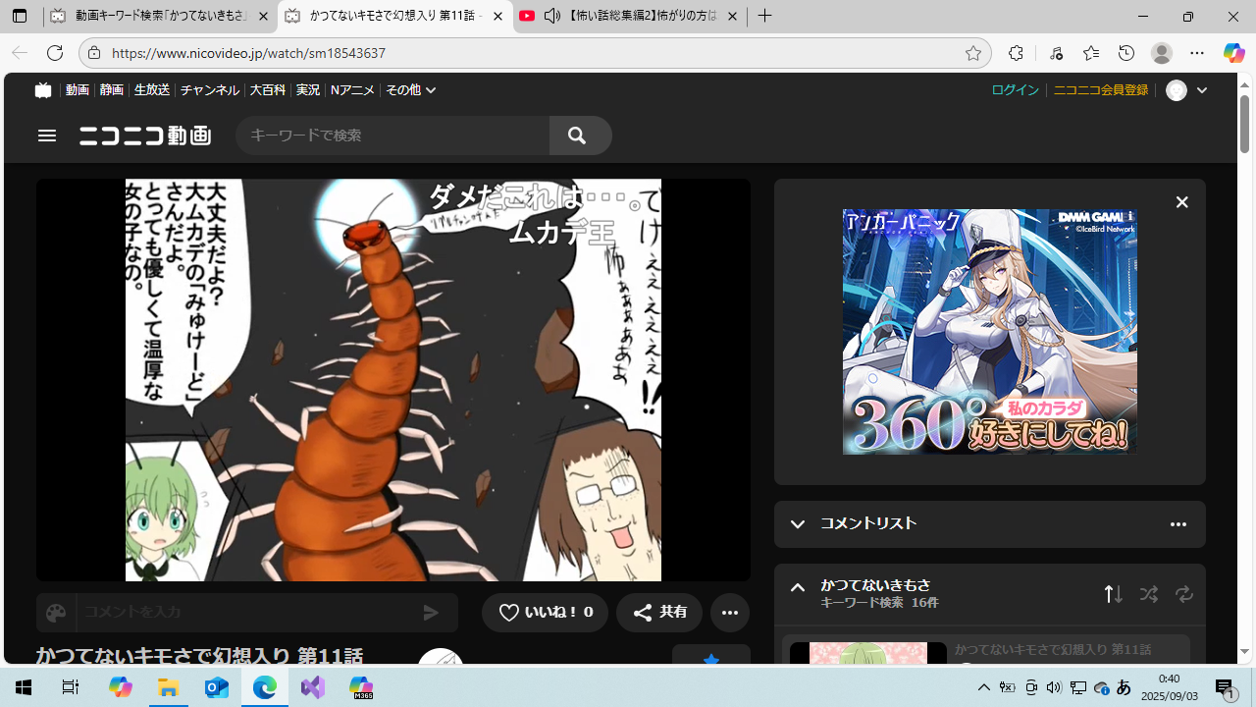
Task: Open the Windows Start menu
Action: (x=24, y=688)
